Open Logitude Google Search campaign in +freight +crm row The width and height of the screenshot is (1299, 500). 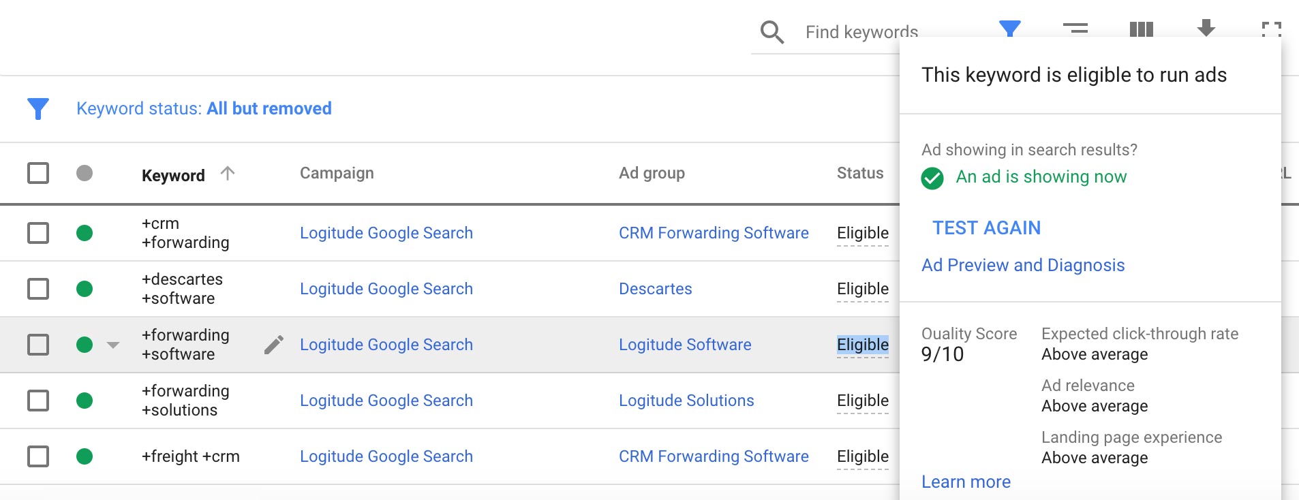pos(386,456)
